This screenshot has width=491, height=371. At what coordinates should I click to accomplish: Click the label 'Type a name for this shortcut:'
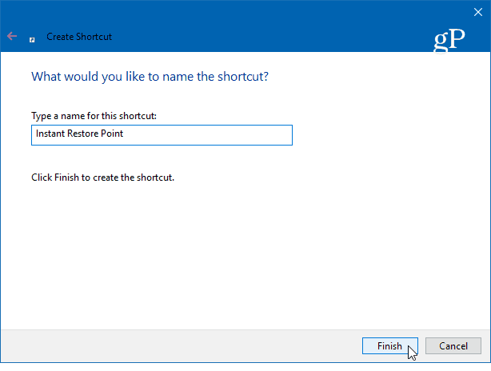pyautogui.click(x=94, y=116)
